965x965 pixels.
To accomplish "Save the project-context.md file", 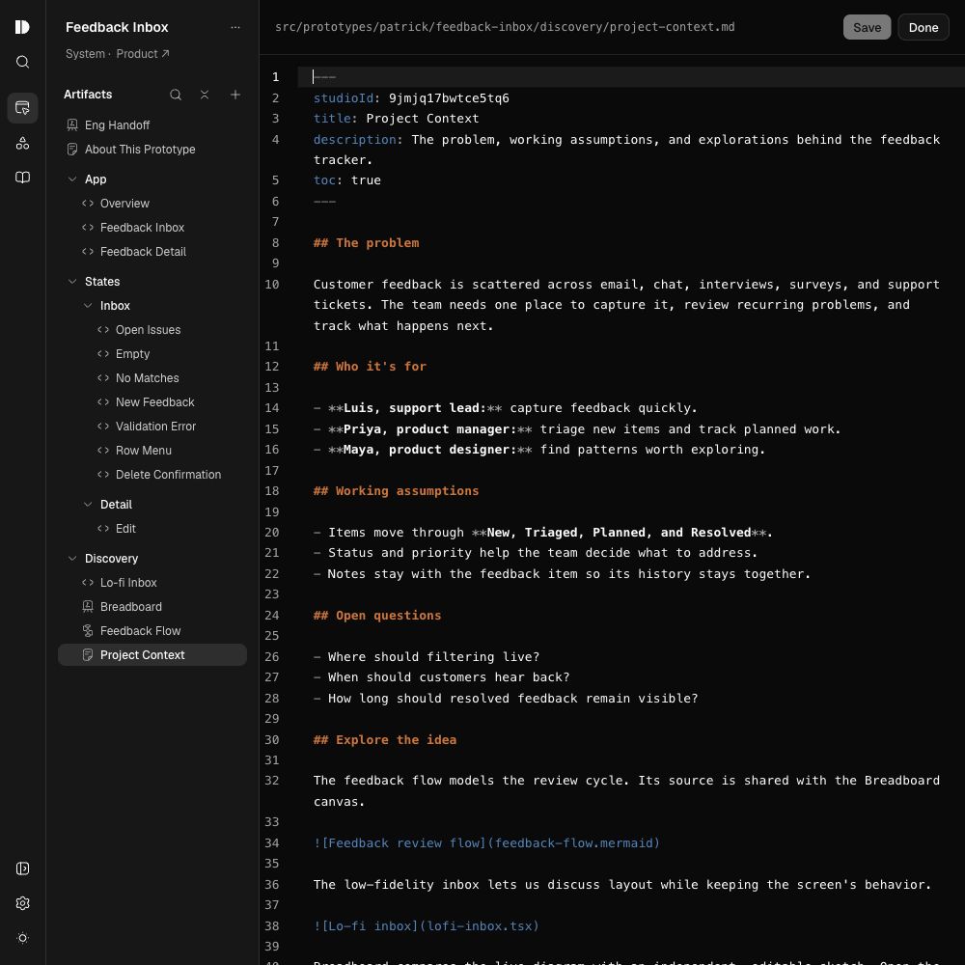I will pyautogui.click(x=867, y=27).
